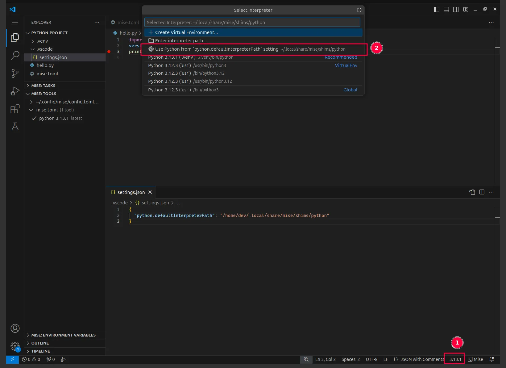Screen dimensions: 506x368
Task: Click the Mise status bar item
Action: click(475, 359)
